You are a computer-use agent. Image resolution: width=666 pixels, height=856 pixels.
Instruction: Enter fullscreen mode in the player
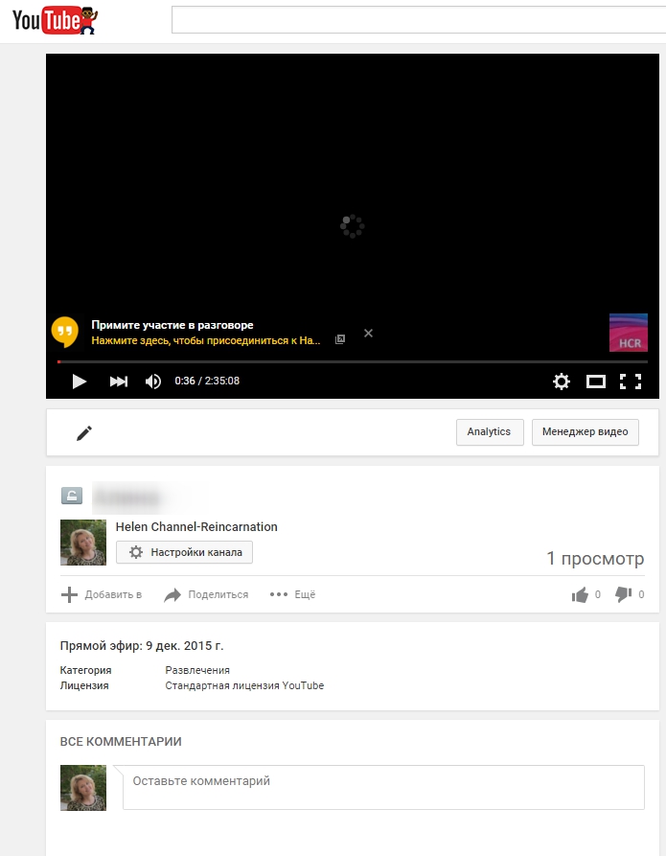pos(631,382)
